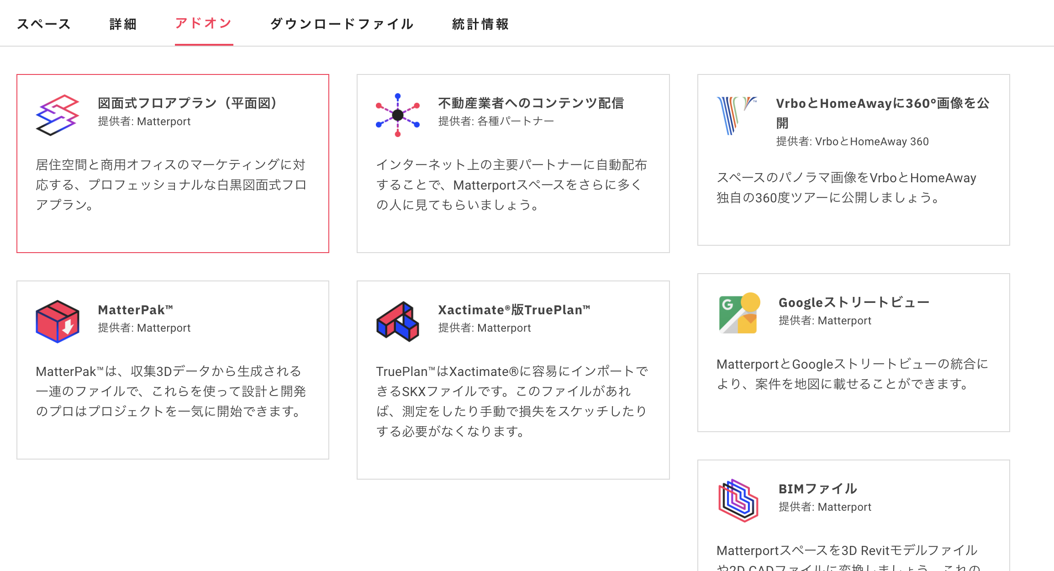
Task: Switch to the 詳細 tab
Action: coord(123,24)
